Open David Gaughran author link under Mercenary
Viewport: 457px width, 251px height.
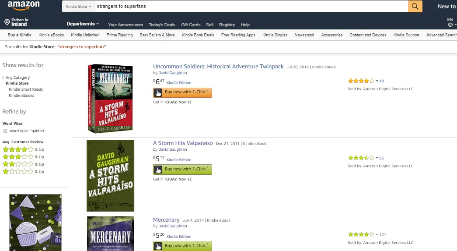tap(173, 226)
